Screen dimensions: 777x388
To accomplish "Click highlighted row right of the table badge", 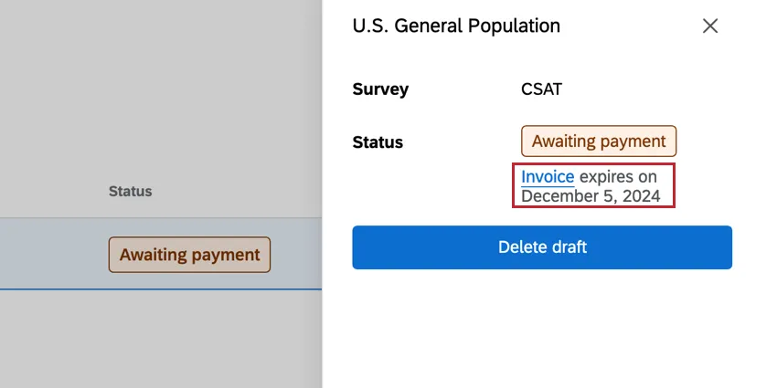I will pos(297,255).
